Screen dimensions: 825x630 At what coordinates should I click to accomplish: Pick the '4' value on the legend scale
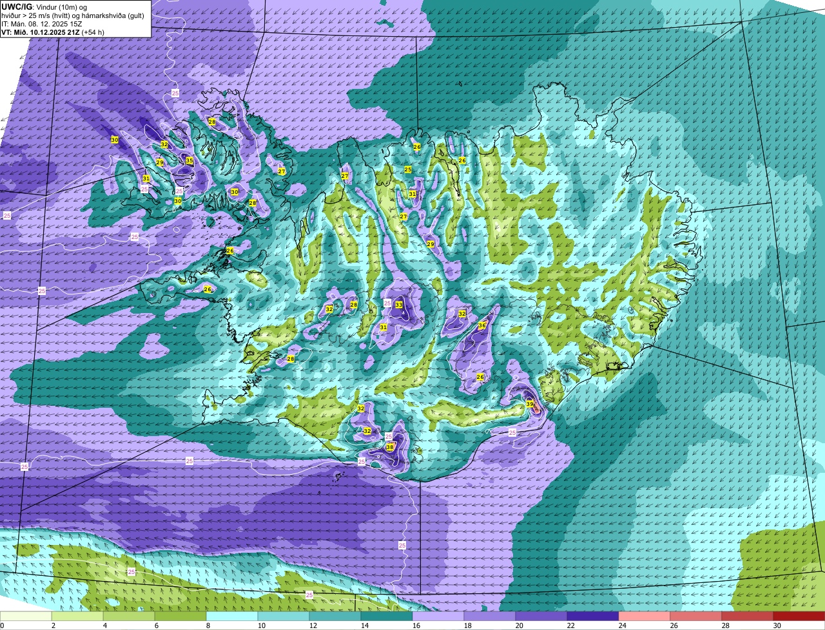click(105, 625)
